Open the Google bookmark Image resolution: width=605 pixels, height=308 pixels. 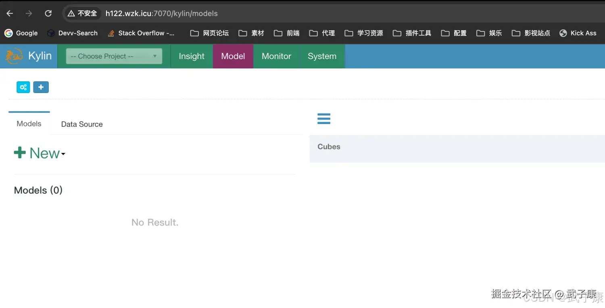coord(21,33)
